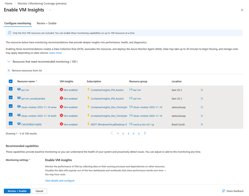
Task: Switch to Configure monitoring tab
Action: click(x=18, y=23)
